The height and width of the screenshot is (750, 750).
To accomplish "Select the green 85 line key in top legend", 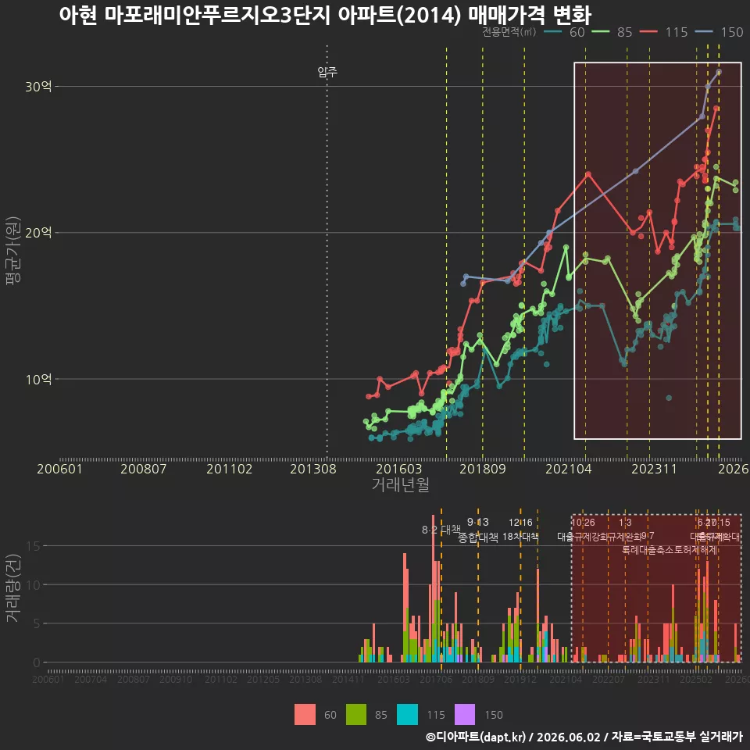I will tap(600, 32).
